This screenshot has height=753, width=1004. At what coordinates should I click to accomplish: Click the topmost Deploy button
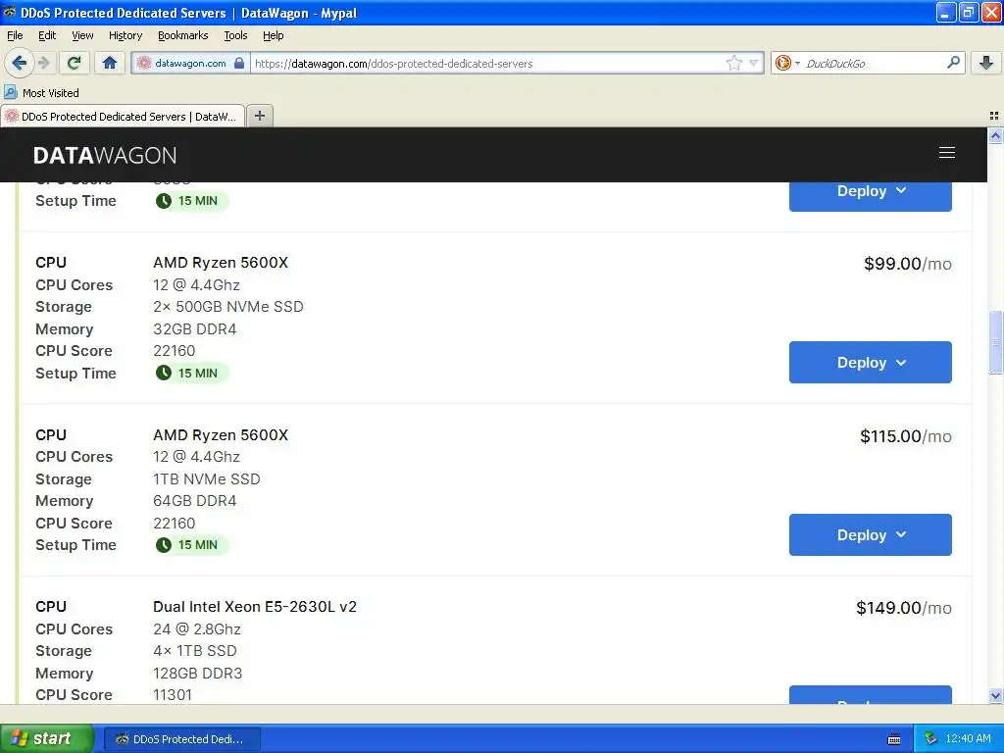(870, 196)
